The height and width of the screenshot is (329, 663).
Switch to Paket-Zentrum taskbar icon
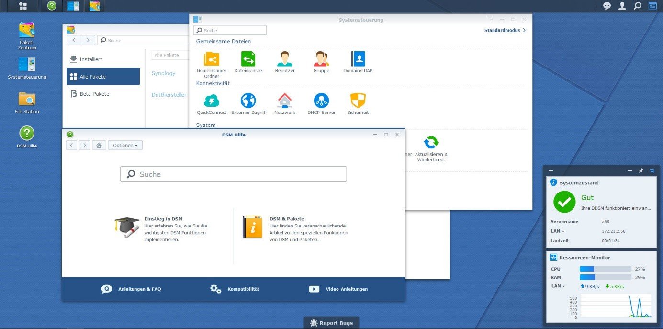click(94, 6)
